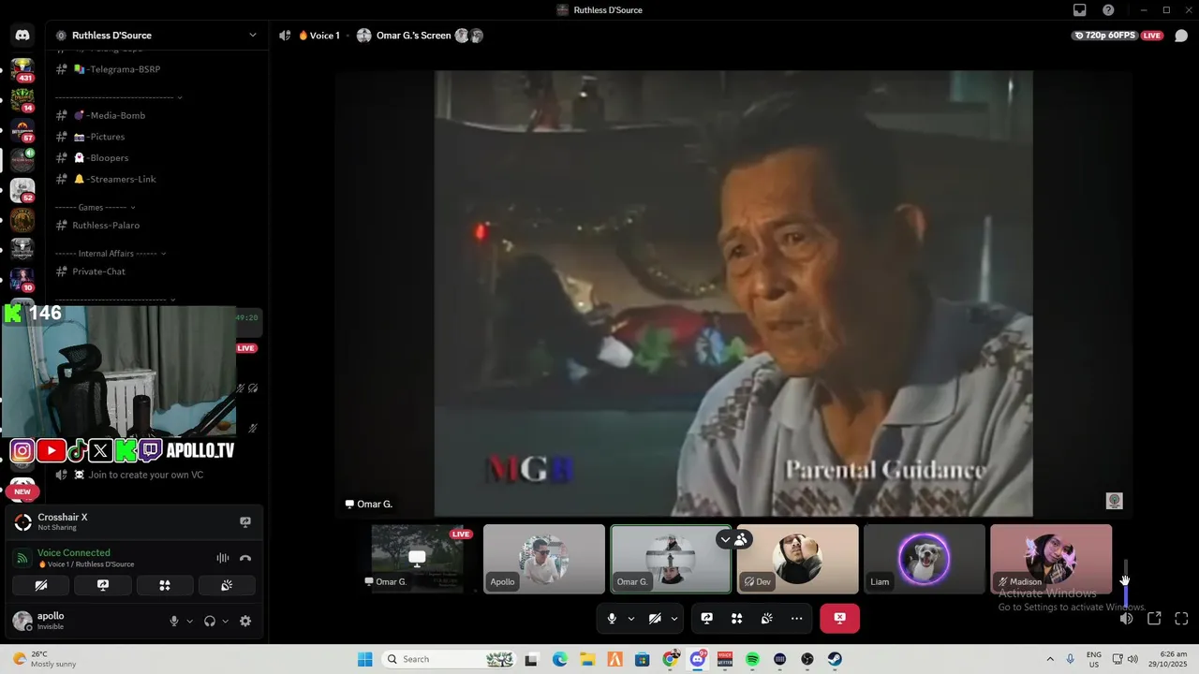Image resolution: width=1199 pixels, height=674 pixels.
Task: Open the server icon with 431 badge
Action: (x=22, y=70)
